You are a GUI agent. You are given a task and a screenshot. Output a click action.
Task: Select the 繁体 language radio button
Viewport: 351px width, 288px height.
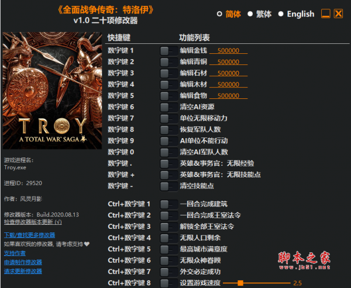(x=250, y=14)
